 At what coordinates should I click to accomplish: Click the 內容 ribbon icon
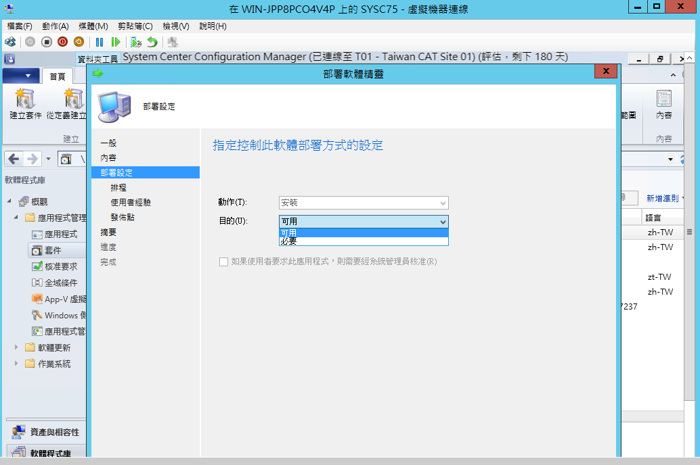[664, 99]
